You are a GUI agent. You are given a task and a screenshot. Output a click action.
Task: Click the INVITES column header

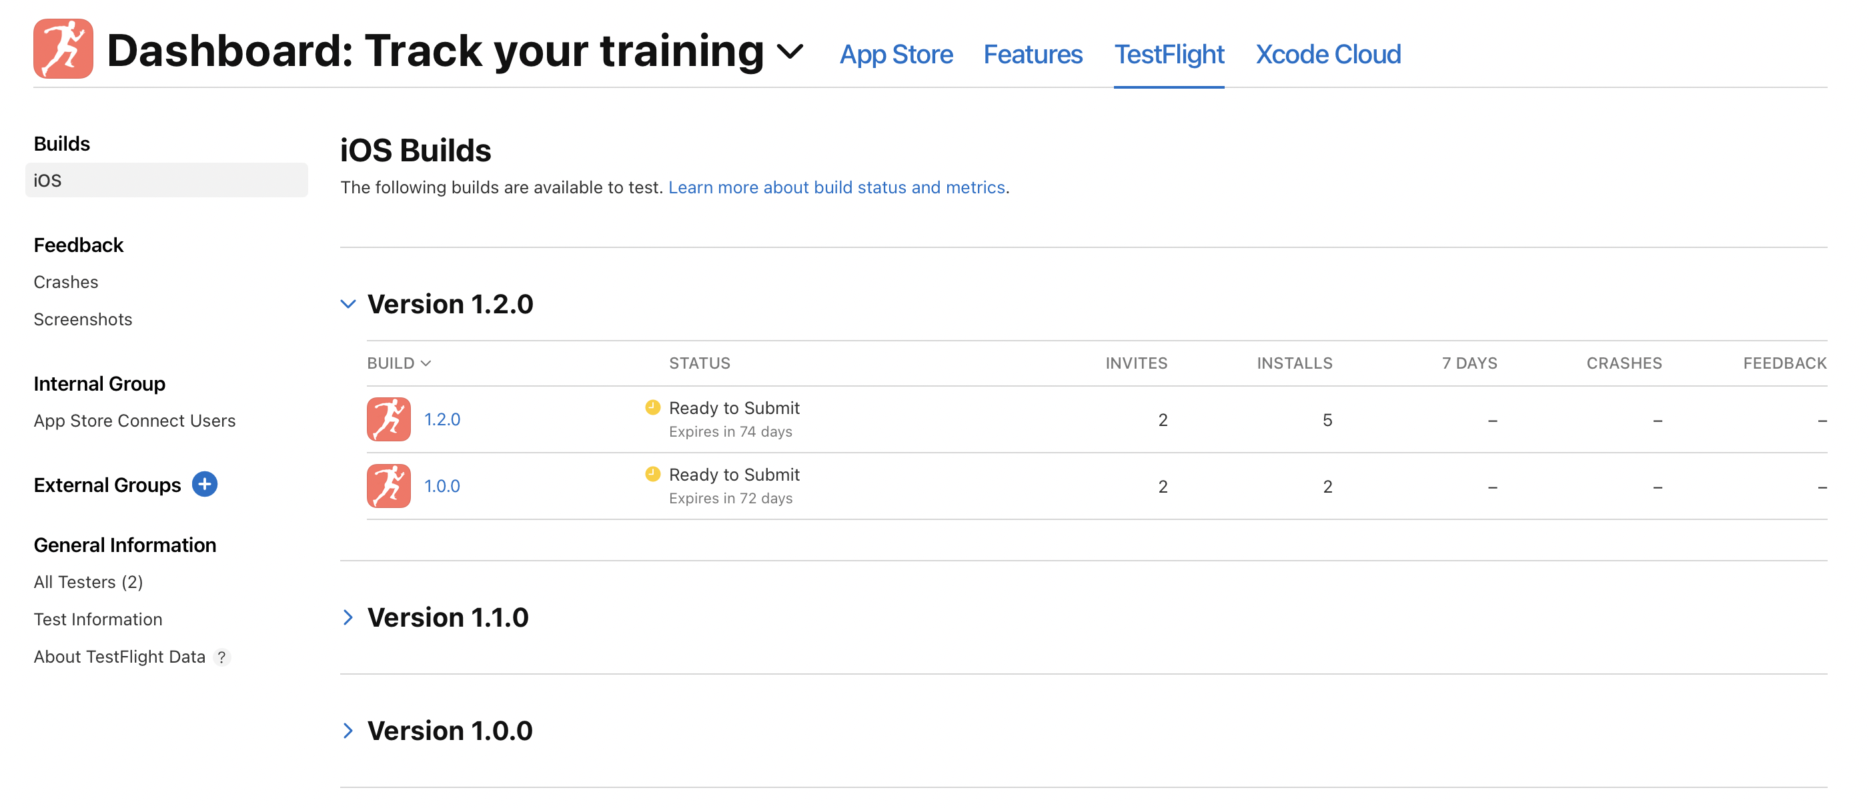(x=1136, y=363)
